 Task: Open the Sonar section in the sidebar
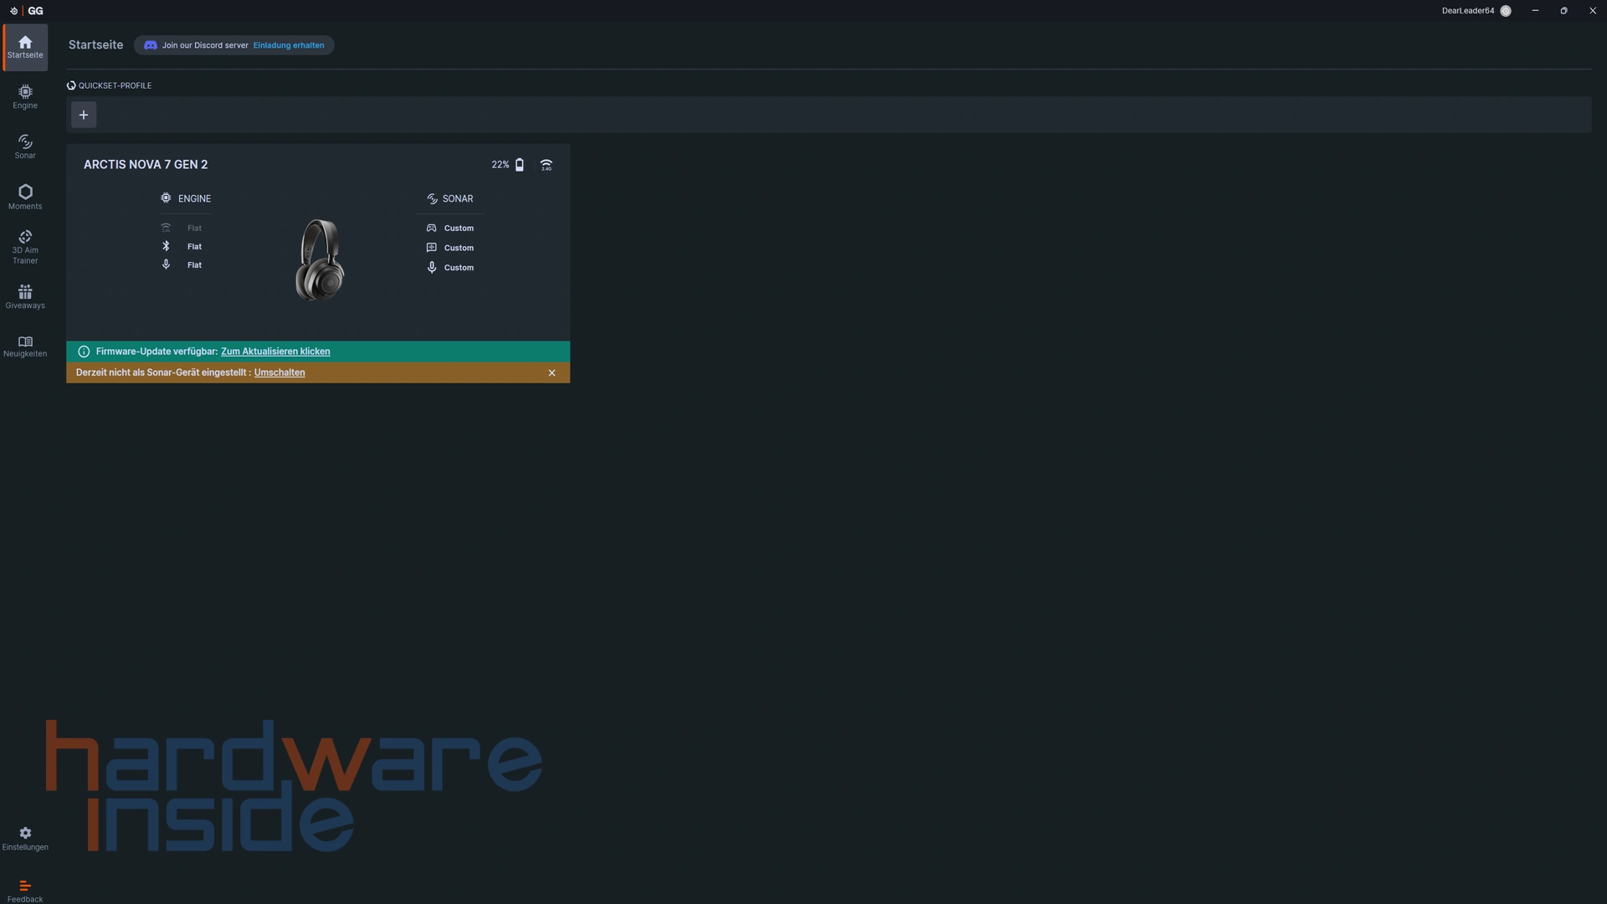click(x=25, y=146)
